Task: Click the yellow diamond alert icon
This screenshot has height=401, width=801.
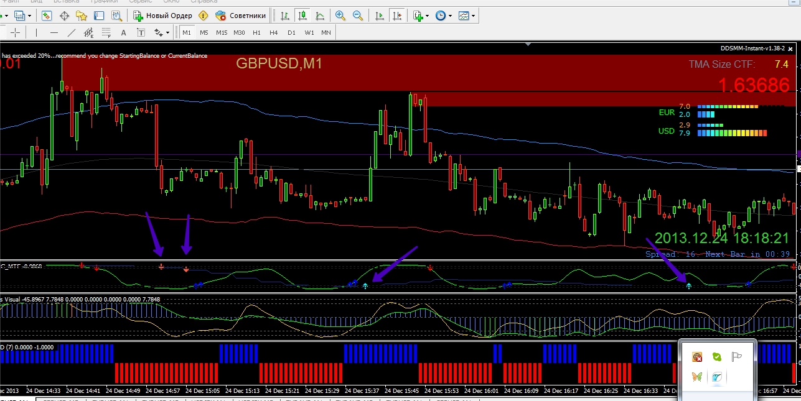Action: pos(204,16)
